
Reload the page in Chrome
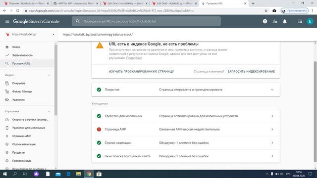pyautogui.click(x=18, y=11)
